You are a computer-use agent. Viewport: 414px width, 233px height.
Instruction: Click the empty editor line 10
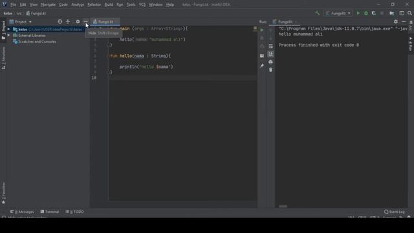182,78
